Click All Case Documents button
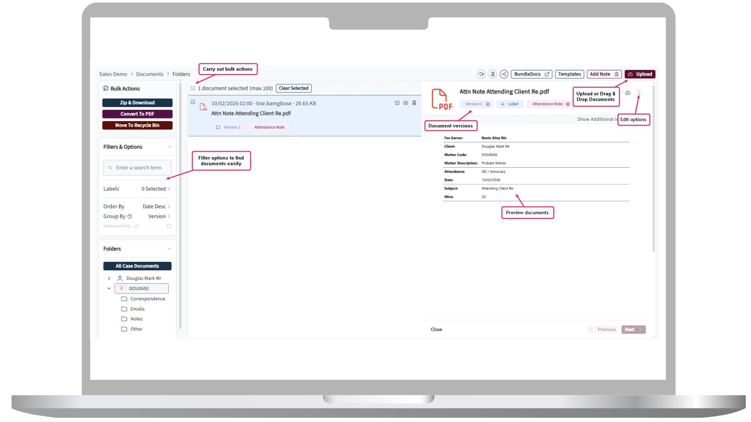The image size is (751, 422). (x=137, y=266)
